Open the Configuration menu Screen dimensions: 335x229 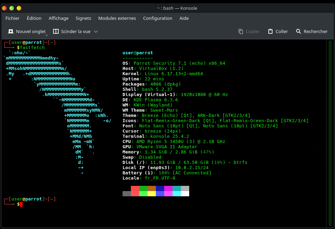coord(158,18)
